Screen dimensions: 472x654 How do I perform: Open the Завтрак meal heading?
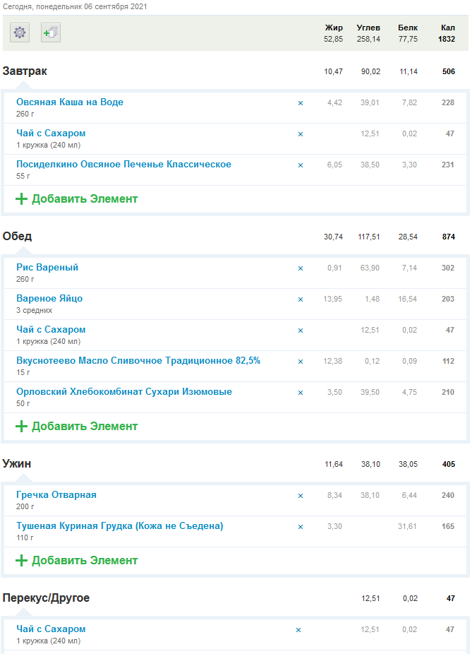(25, 71)
